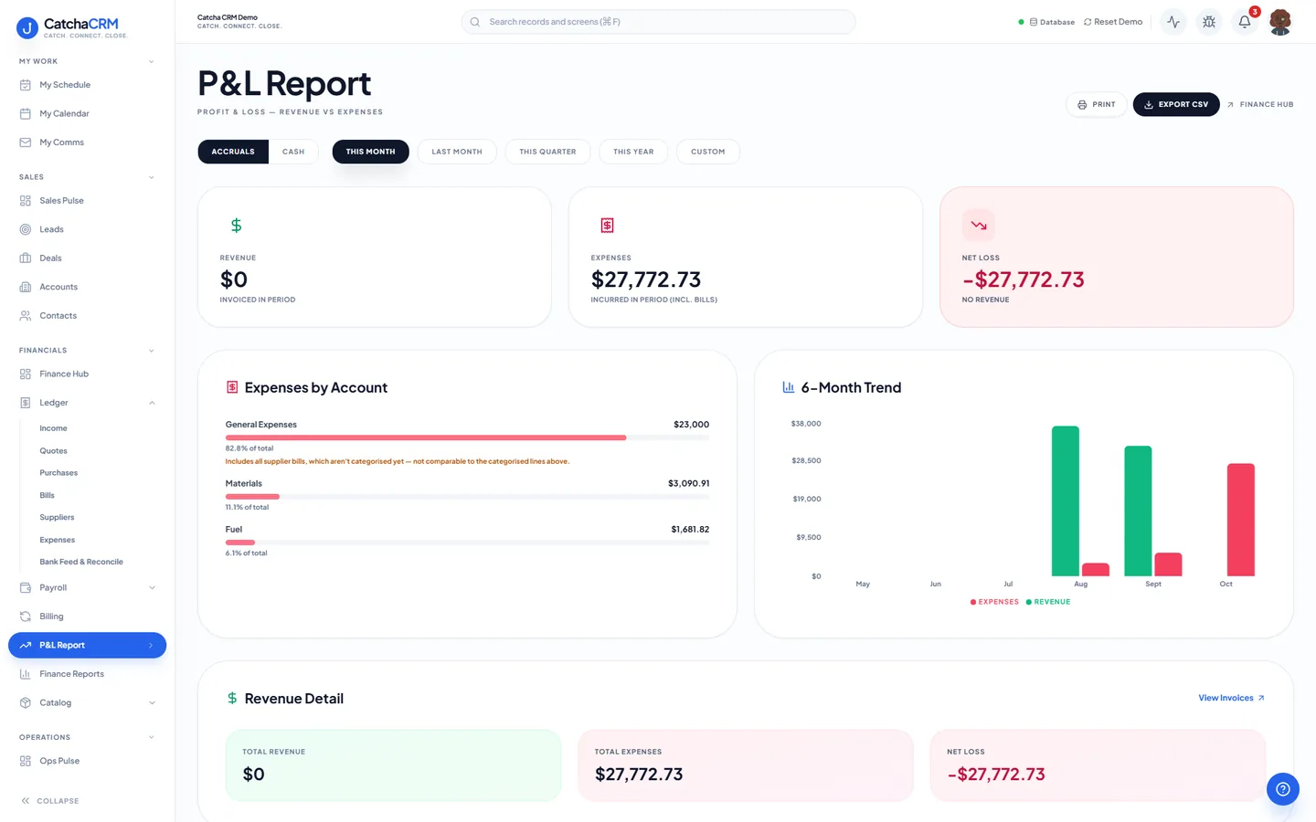The width and height of the screenshot is (1316, 822).
Task: Open Sales Pulse dashboard
Action: click(x=87, y=201)
